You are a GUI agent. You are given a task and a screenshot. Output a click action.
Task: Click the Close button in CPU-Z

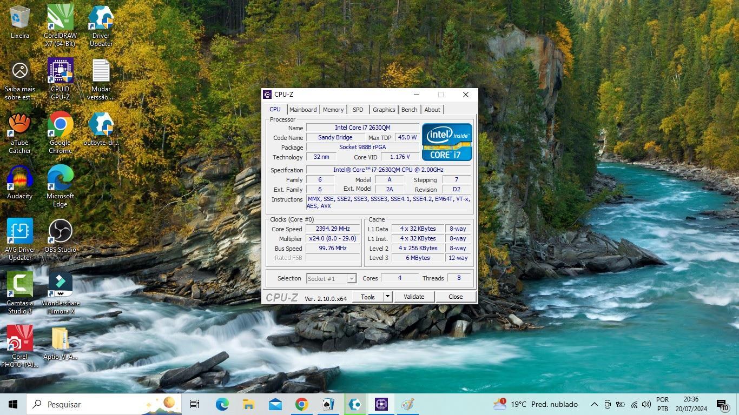pos(456,297)
